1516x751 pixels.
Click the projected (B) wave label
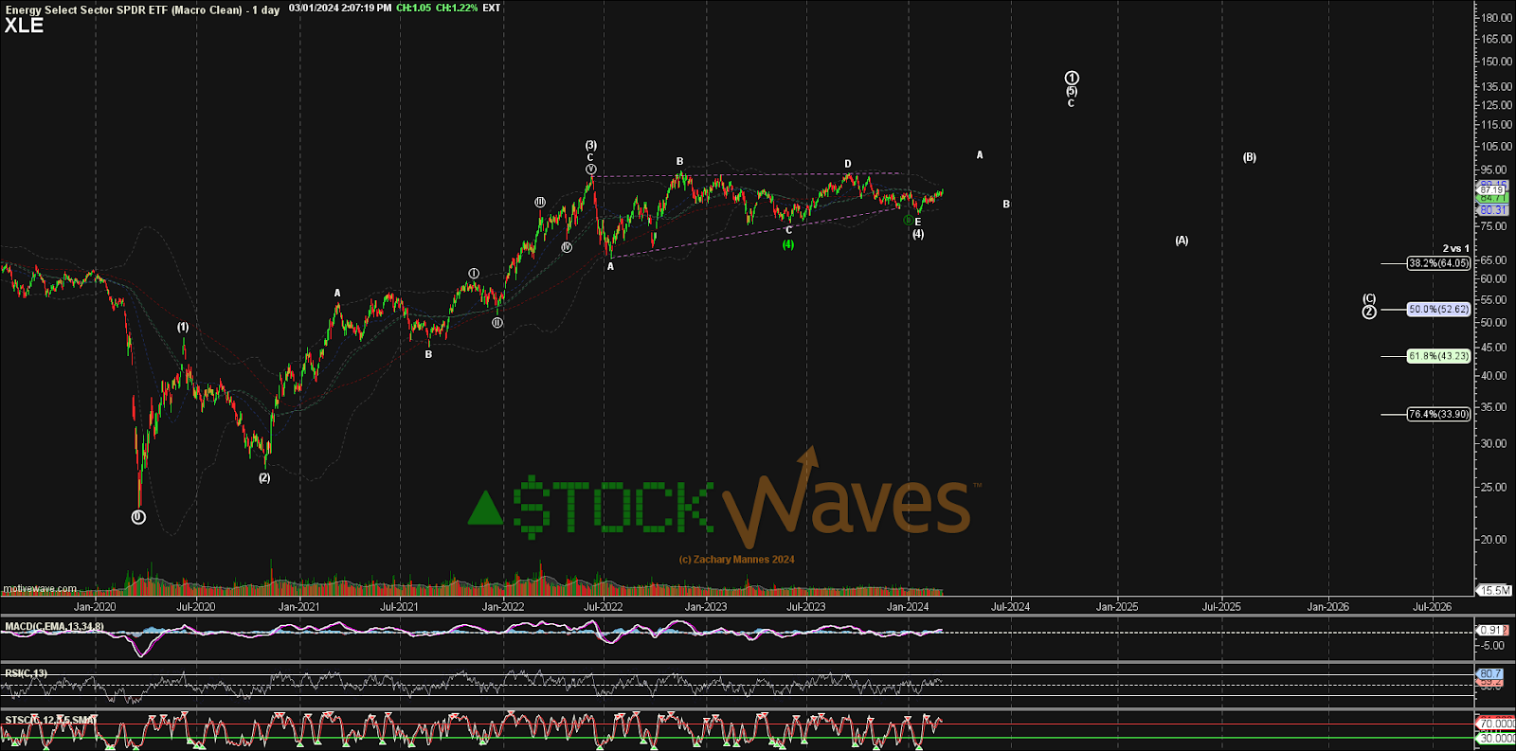1250,157
